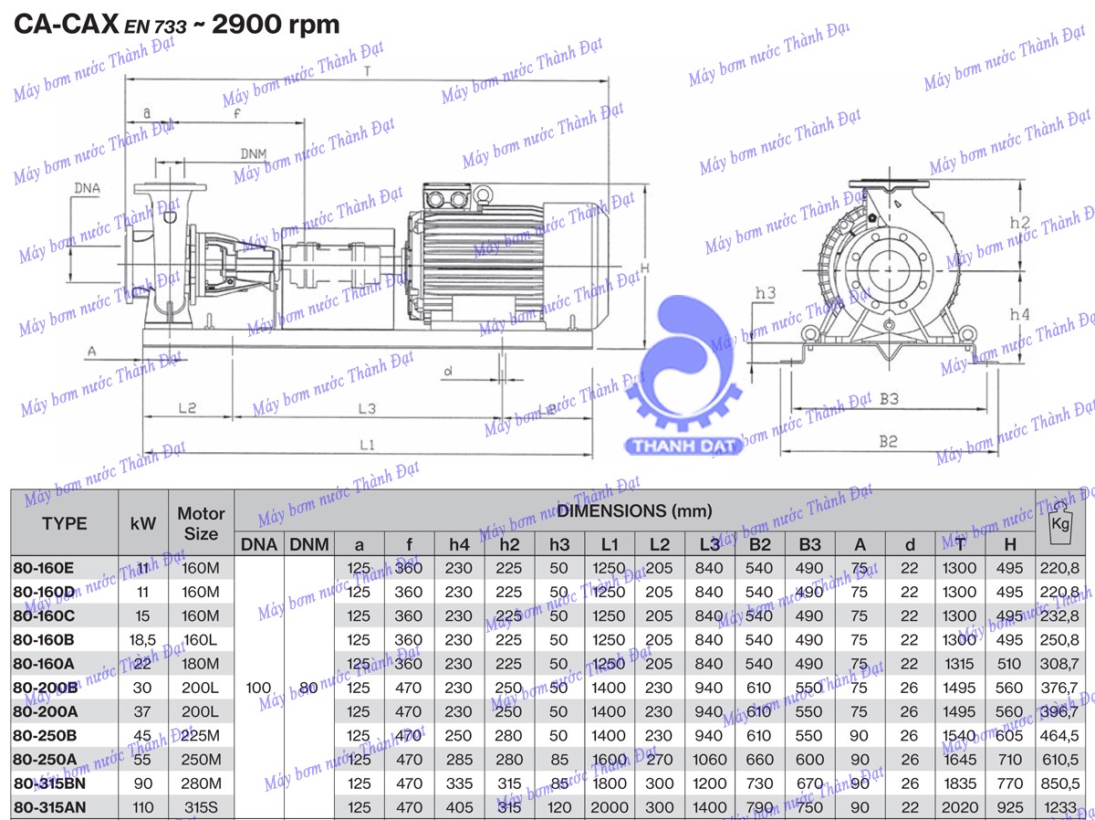
Task: Click the "2000" value in the L1 column
Action: (x=610, y=807)
